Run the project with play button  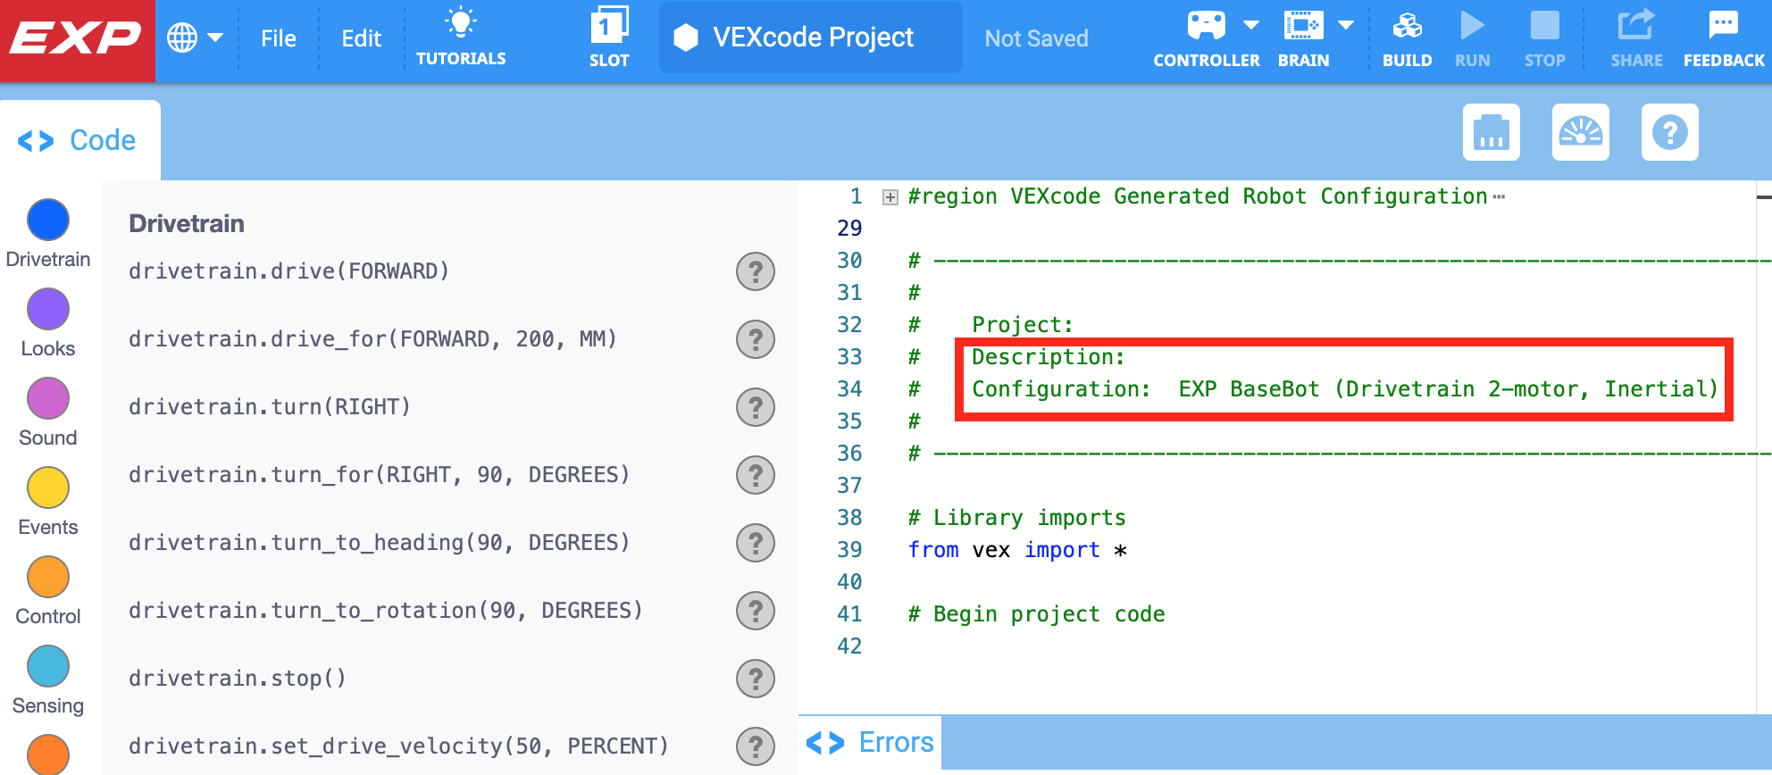click(x=1472, y=27)
